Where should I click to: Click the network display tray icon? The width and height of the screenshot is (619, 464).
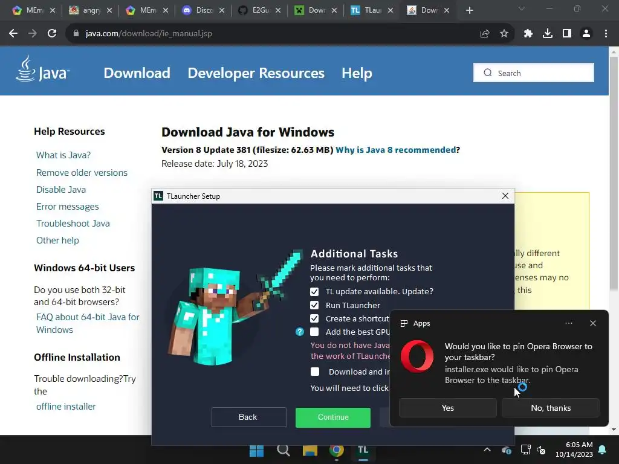click(x=525, y=449)
